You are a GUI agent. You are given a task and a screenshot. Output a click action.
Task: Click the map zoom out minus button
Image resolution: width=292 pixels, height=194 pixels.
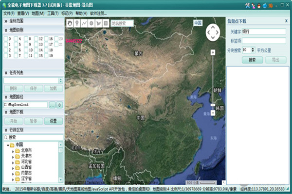tap(213, 113)
